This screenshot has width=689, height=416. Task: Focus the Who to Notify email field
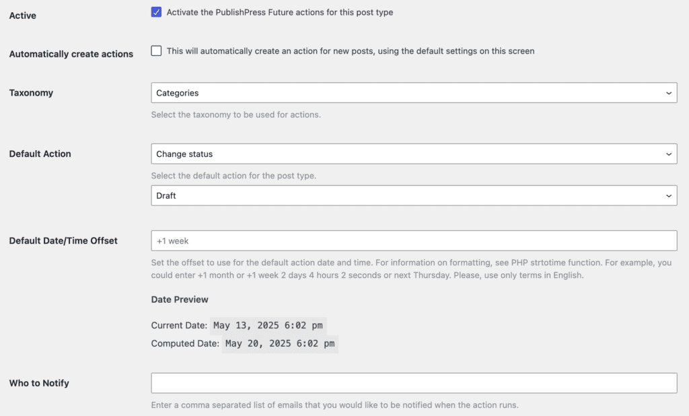click(x=413, y=383)
